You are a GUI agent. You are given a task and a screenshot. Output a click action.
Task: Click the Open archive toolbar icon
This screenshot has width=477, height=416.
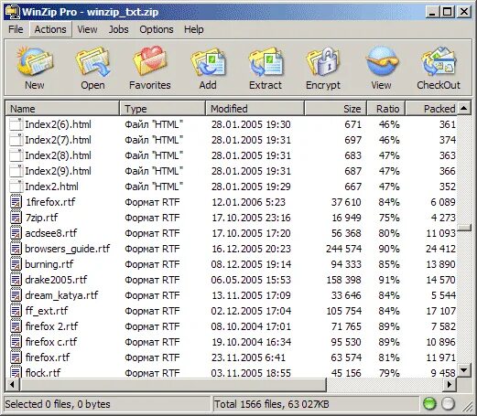92,61
